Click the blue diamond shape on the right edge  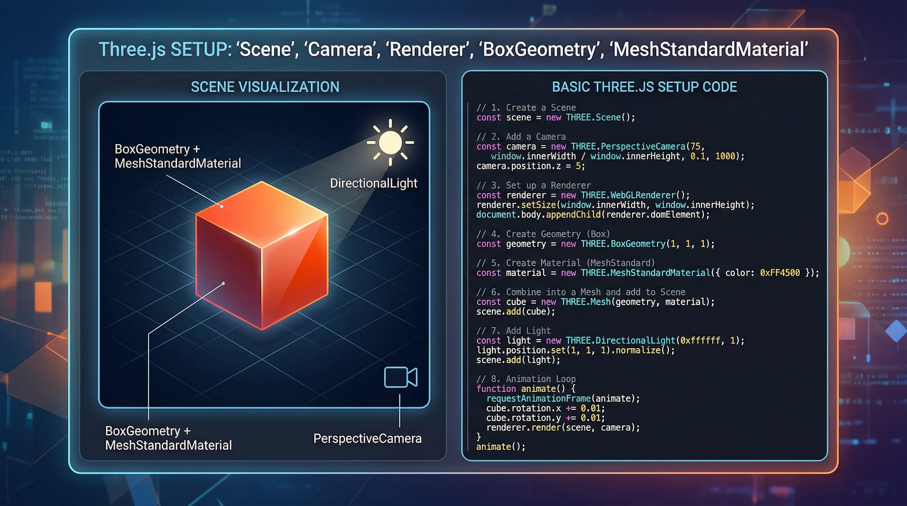click(x=896, y=331)
